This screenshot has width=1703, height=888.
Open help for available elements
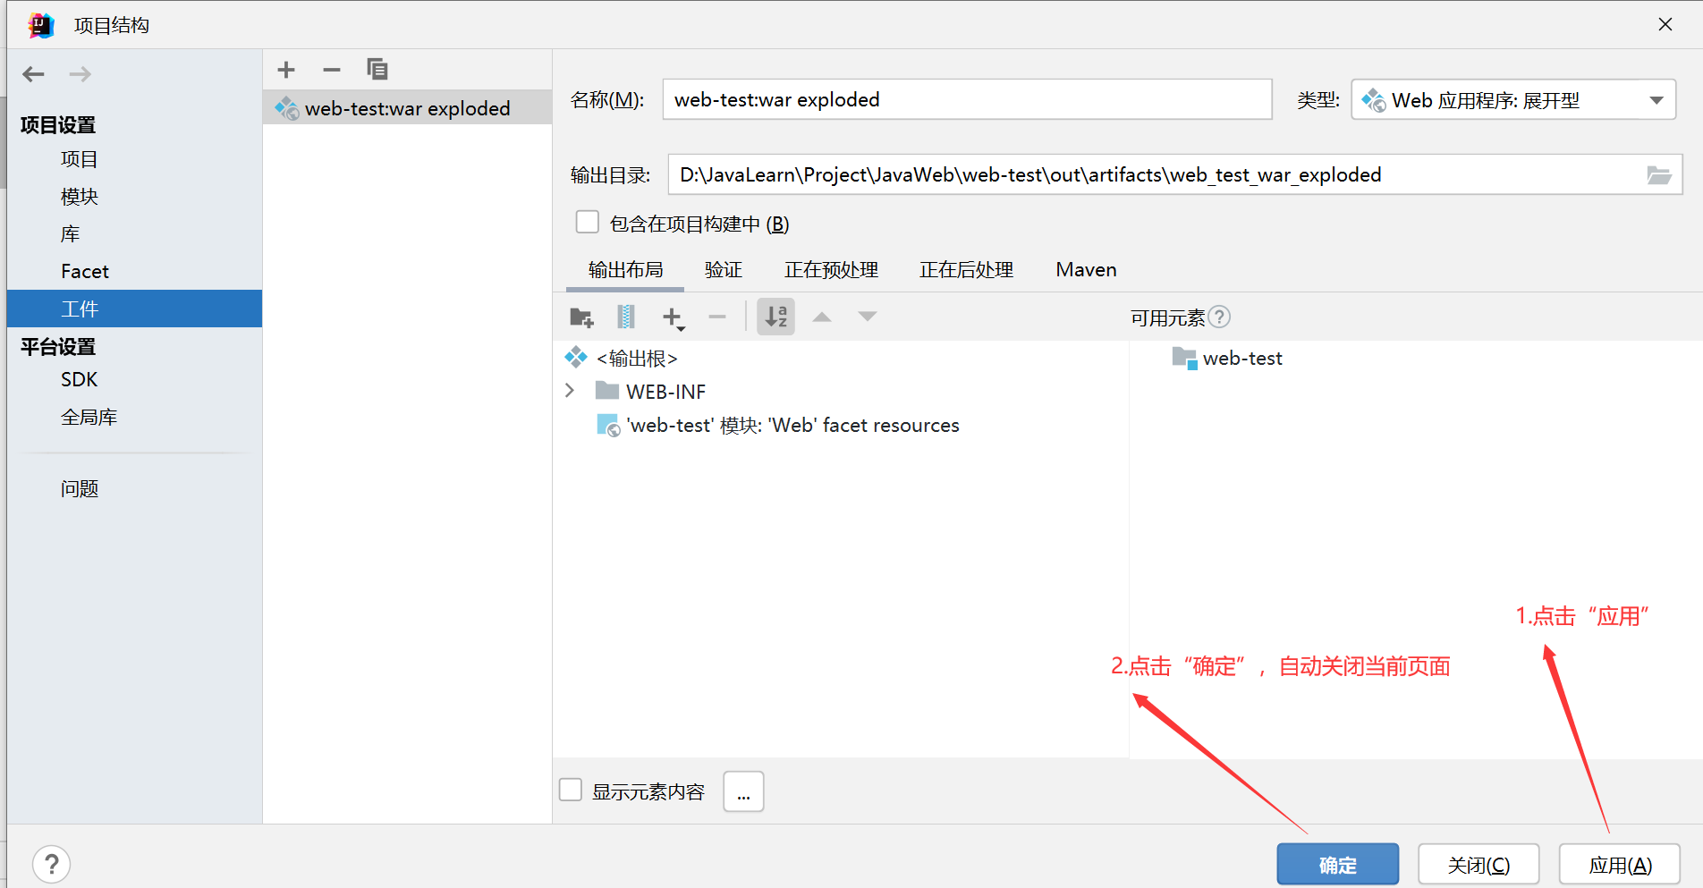(1219, 317)
